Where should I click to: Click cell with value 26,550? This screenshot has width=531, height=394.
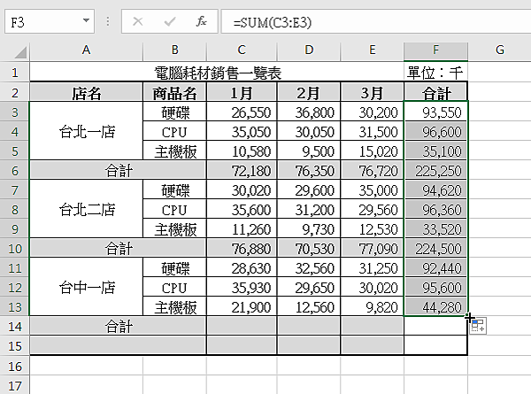coord(242,112)
